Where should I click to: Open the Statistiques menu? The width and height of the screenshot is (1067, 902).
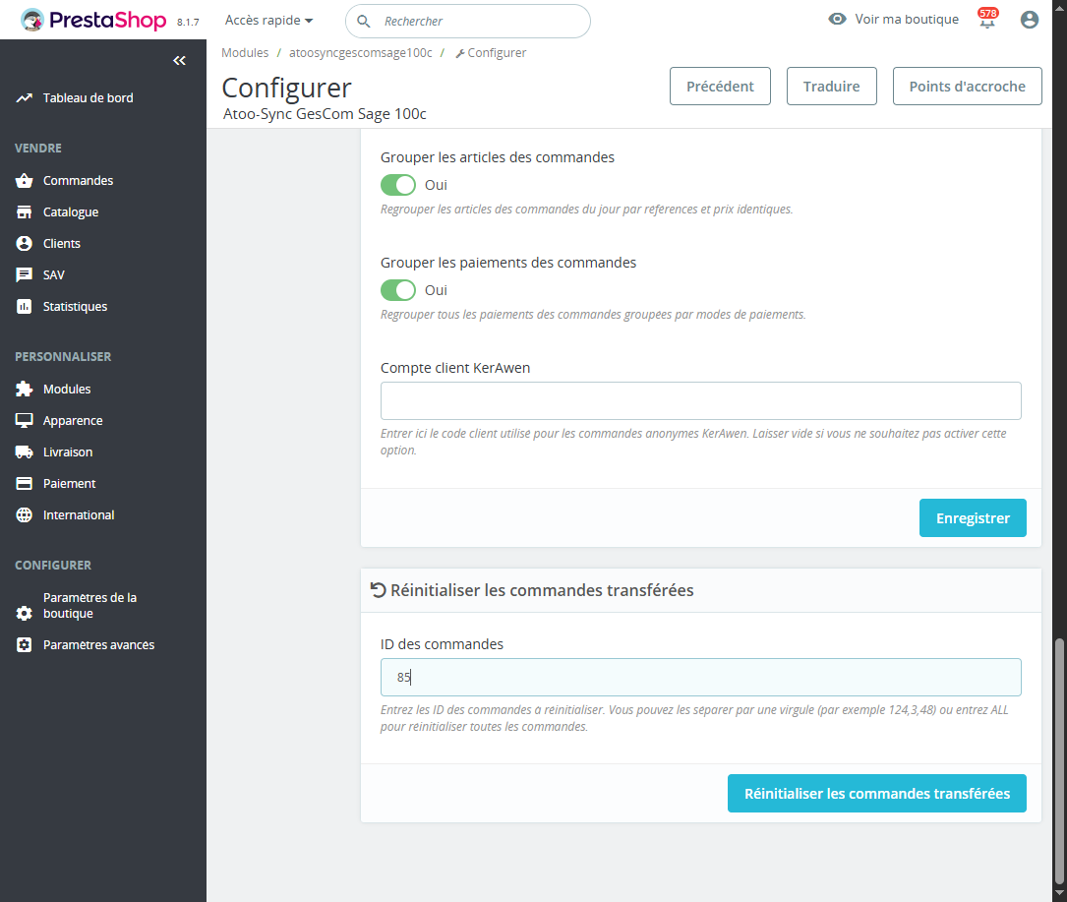coord(75,306)
